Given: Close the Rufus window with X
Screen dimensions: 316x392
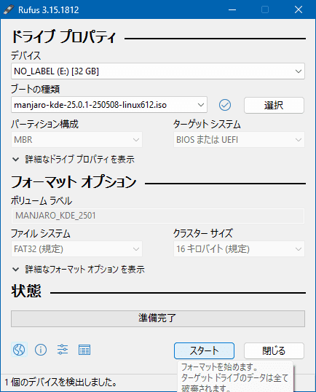Looking at the screenshot, I should [x=299, y=9].
